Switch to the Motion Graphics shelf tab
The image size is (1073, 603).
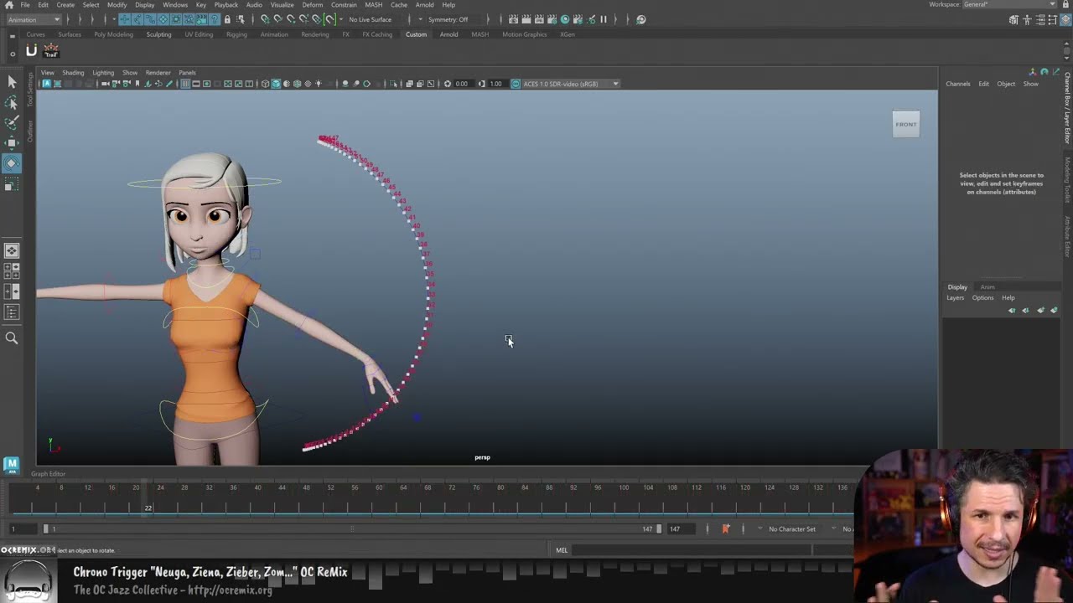coord(524,34)
